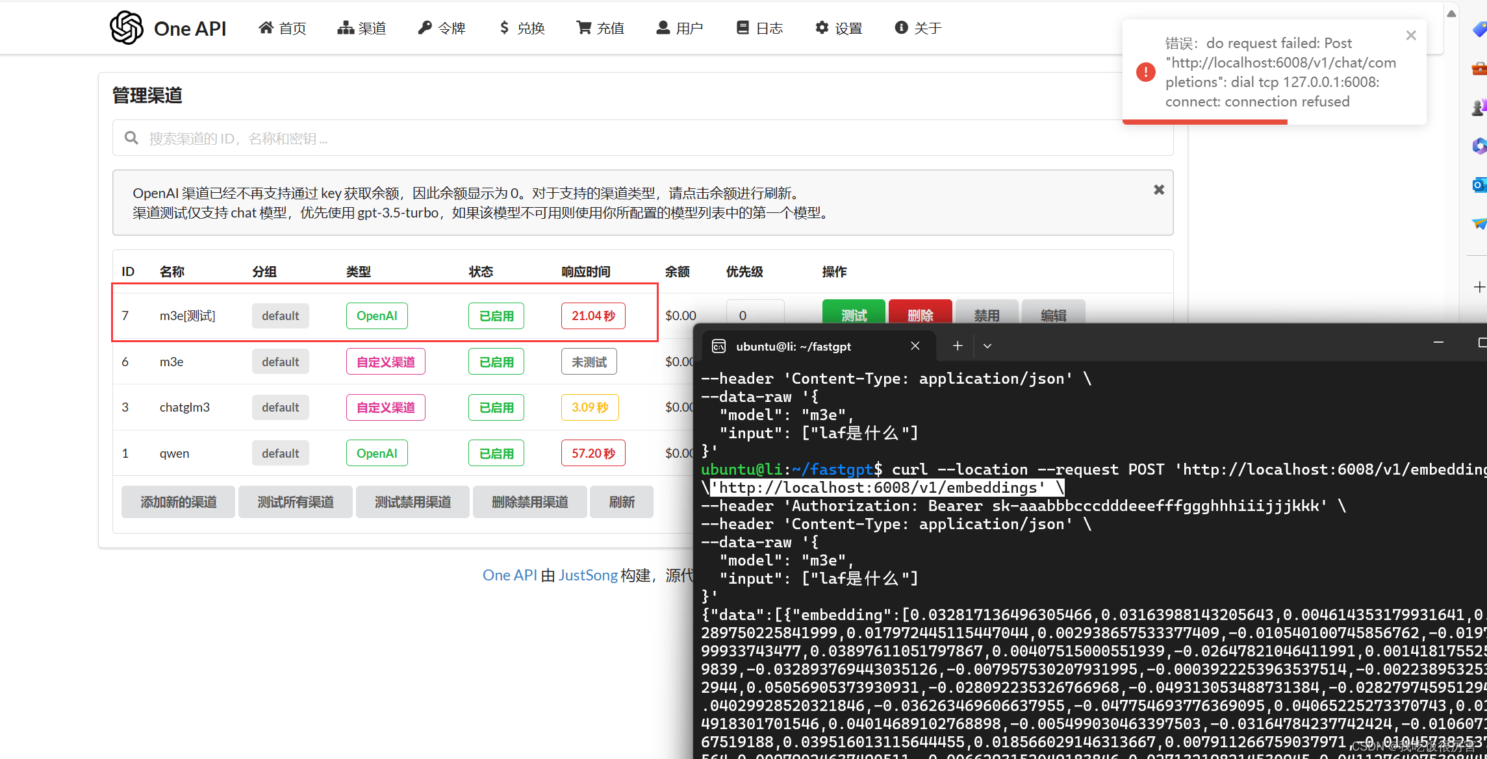Viewport: 1487px width, 759px height.
Task: Click the 3.09 秒 response time for chatglm3
Action: tap(590, 408)
